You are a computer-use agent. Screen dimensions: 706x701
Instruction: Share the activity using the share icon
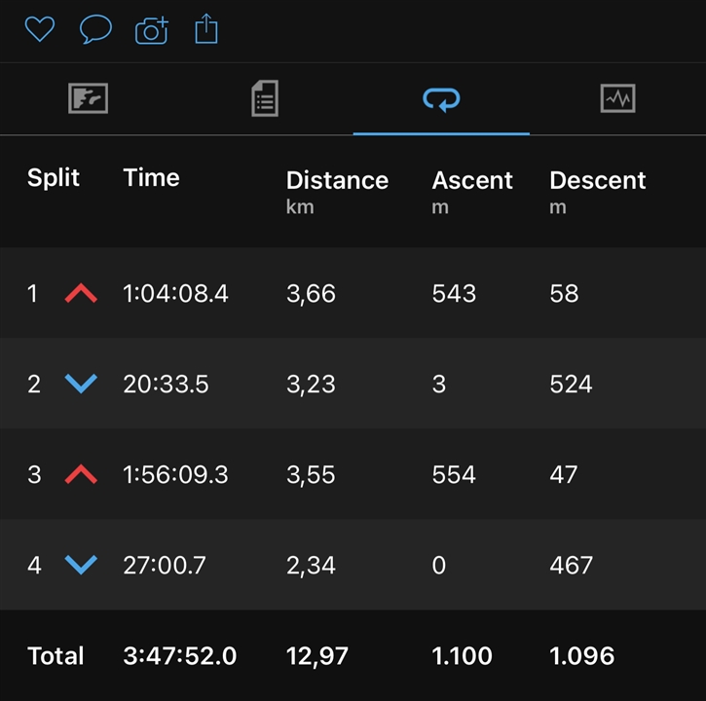click(206, 29)
